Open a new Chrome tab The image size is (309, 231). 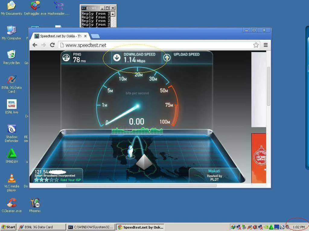(x=95, y=36)
